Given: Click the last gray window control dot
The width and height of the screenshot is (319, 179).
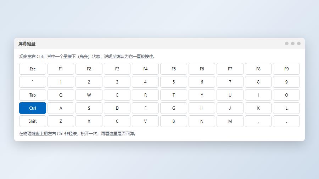Looking at the screenshot, I should 299,44.
